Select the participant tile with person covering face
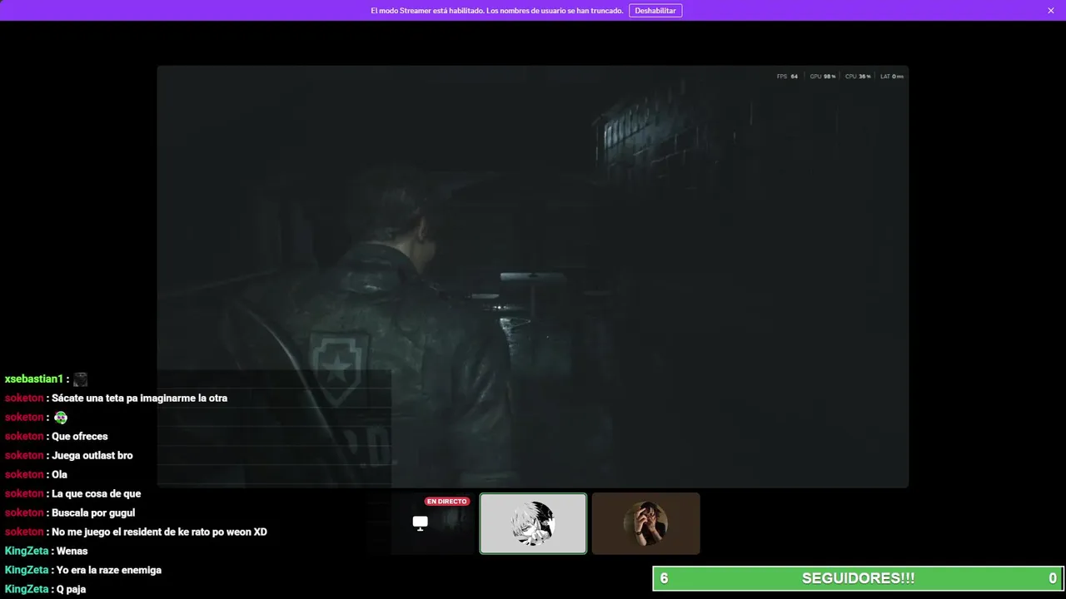 tap(646, 523)
